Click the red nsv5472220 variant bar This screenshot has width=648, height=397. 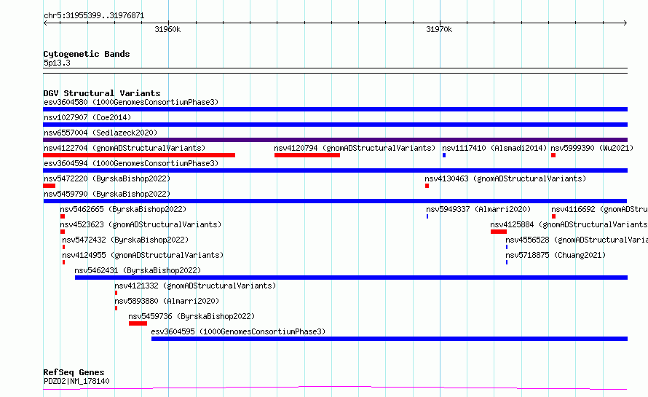click(x=50, y=186)
